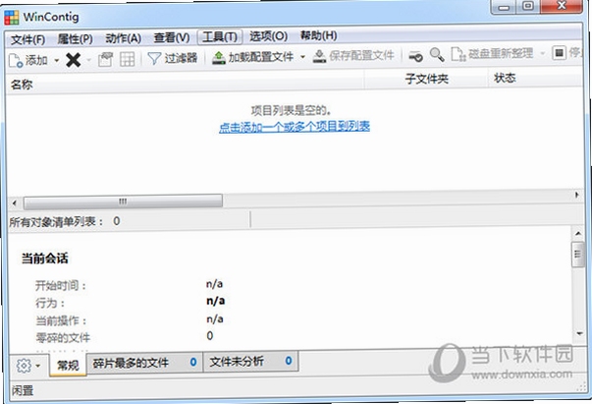Open the 动作(A) menu
Screen dimensions: 592x404
pyautogui.click(x=123, y=38)
